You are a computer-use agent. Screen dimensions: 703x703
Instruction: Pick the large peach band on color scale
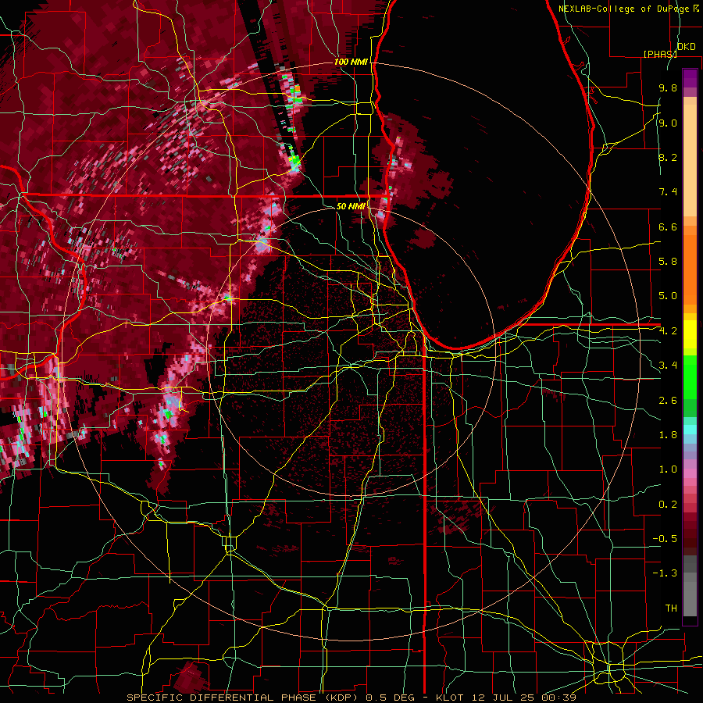(x=690, y=162)
